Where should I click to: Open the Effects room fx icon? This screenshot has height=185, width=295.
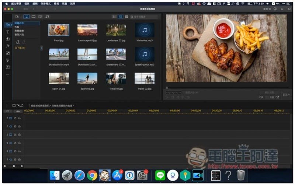click(x=8, y=46)
